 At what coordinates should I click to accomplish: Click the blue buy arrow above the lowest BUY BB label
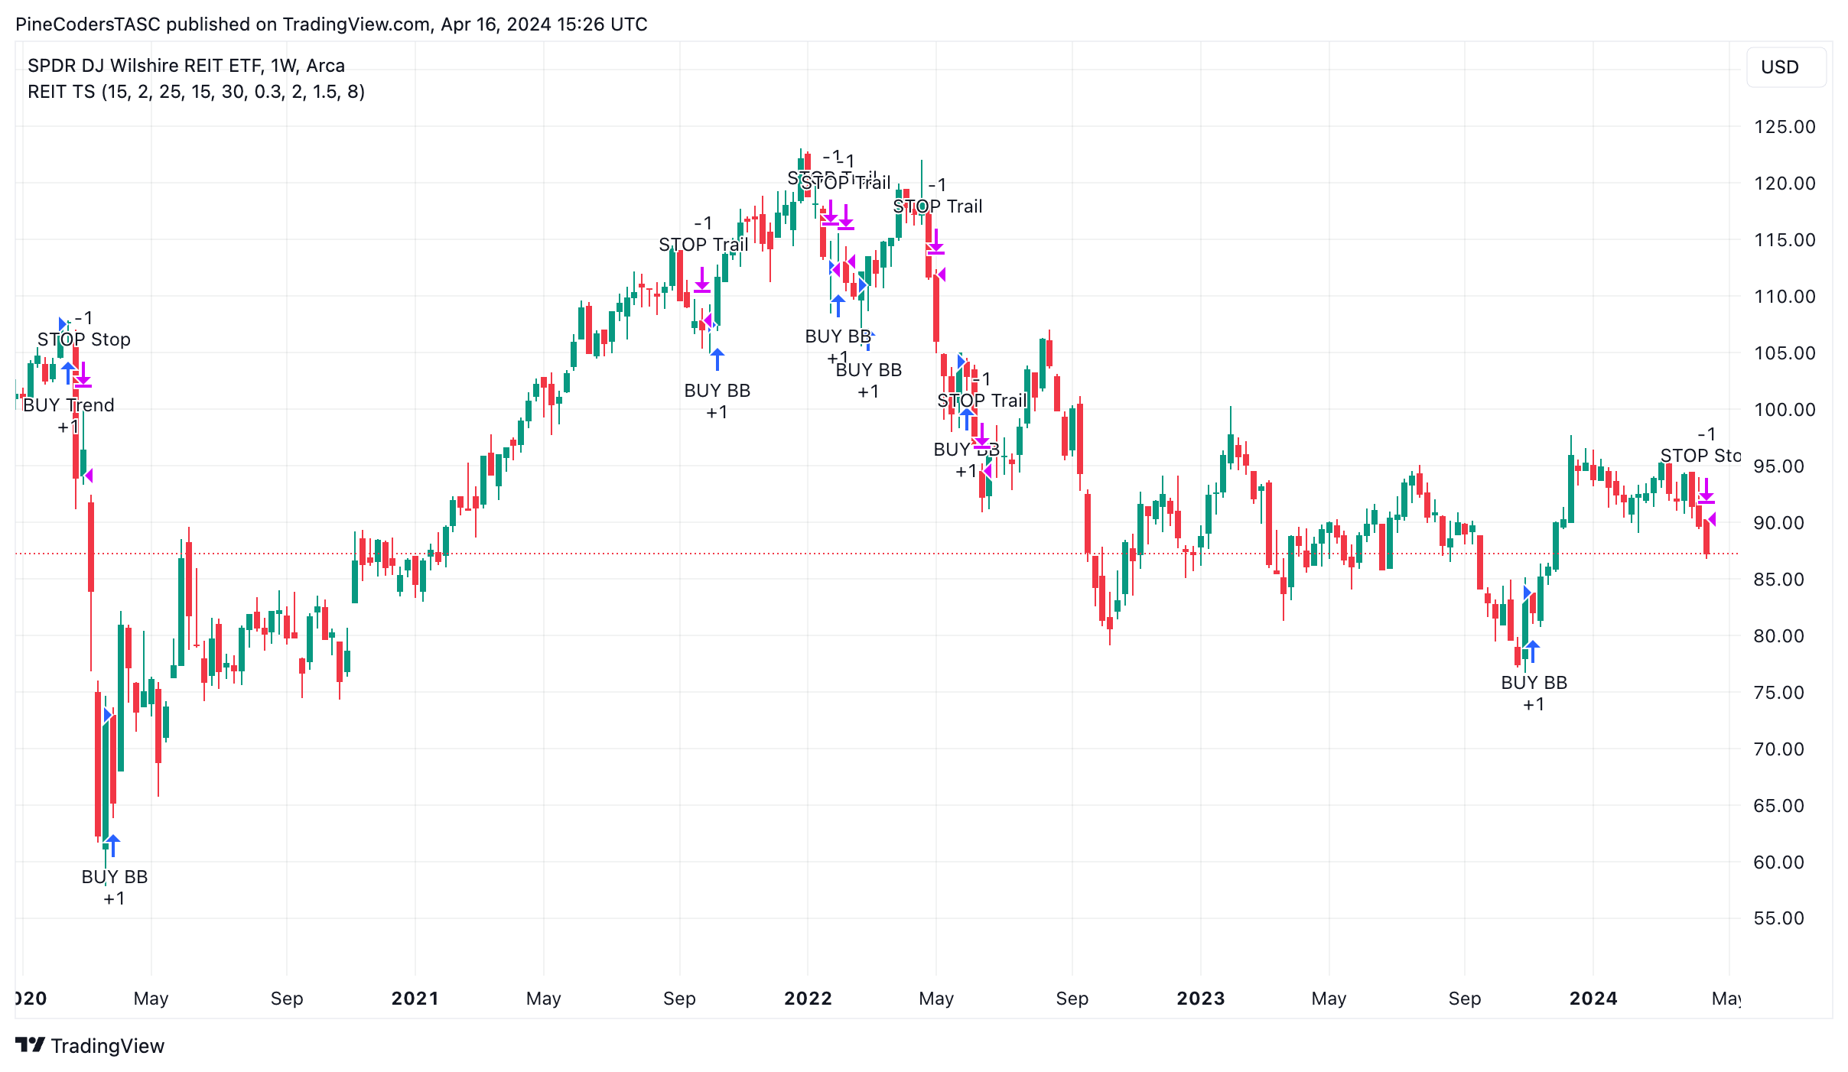pos(113,845)
